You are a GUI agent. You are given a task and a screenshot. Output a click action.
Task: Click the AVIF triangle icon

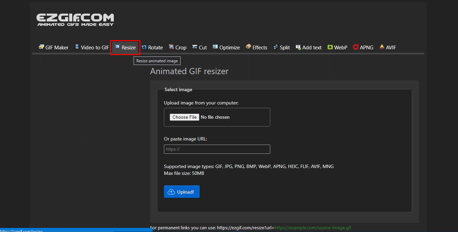point(382,47)
